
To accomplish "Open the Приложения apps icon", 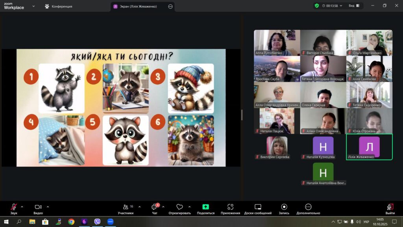I will pyautogui.click(x=230, y=207).
